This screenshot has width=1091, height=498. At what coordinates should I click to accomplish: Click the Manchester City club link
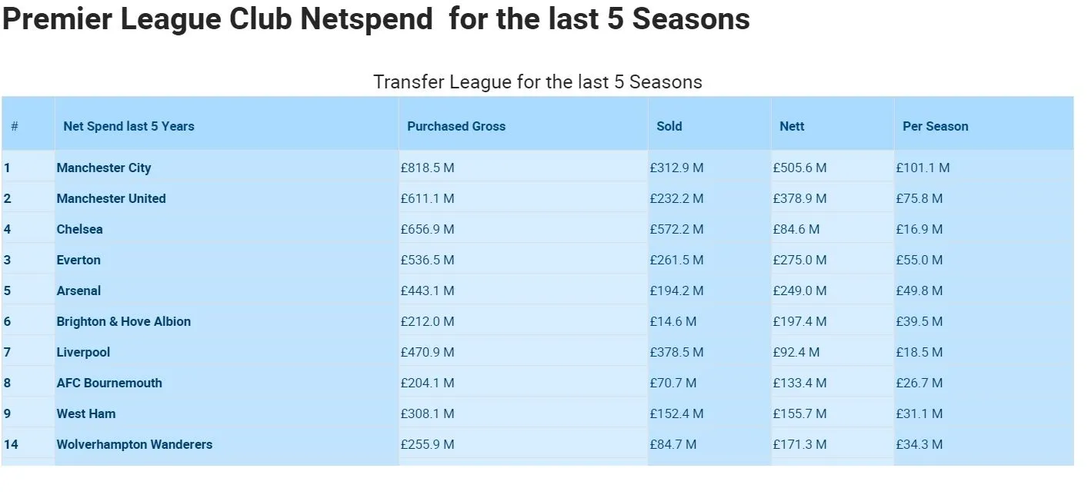[x=104, y=168]
